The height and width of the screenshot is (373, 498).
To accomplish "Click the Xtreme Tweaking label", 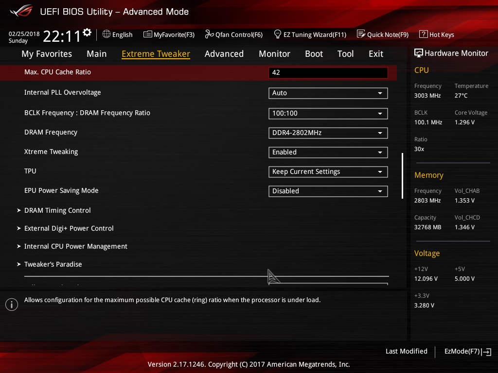I will point(51,152).
